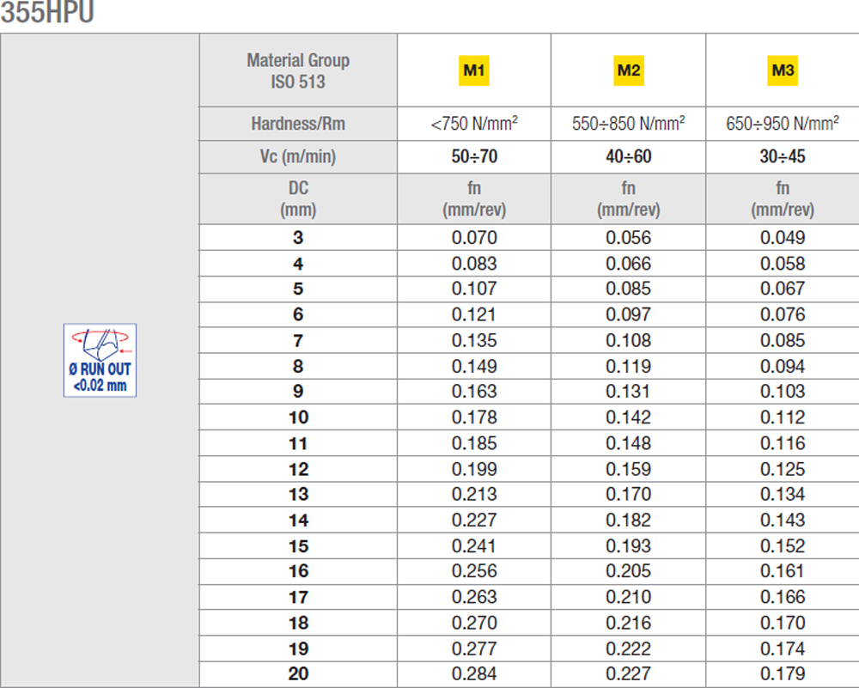Screen dimensions: 859x688
Task: Select the diameter 6 row label
Action: point(298,314)
